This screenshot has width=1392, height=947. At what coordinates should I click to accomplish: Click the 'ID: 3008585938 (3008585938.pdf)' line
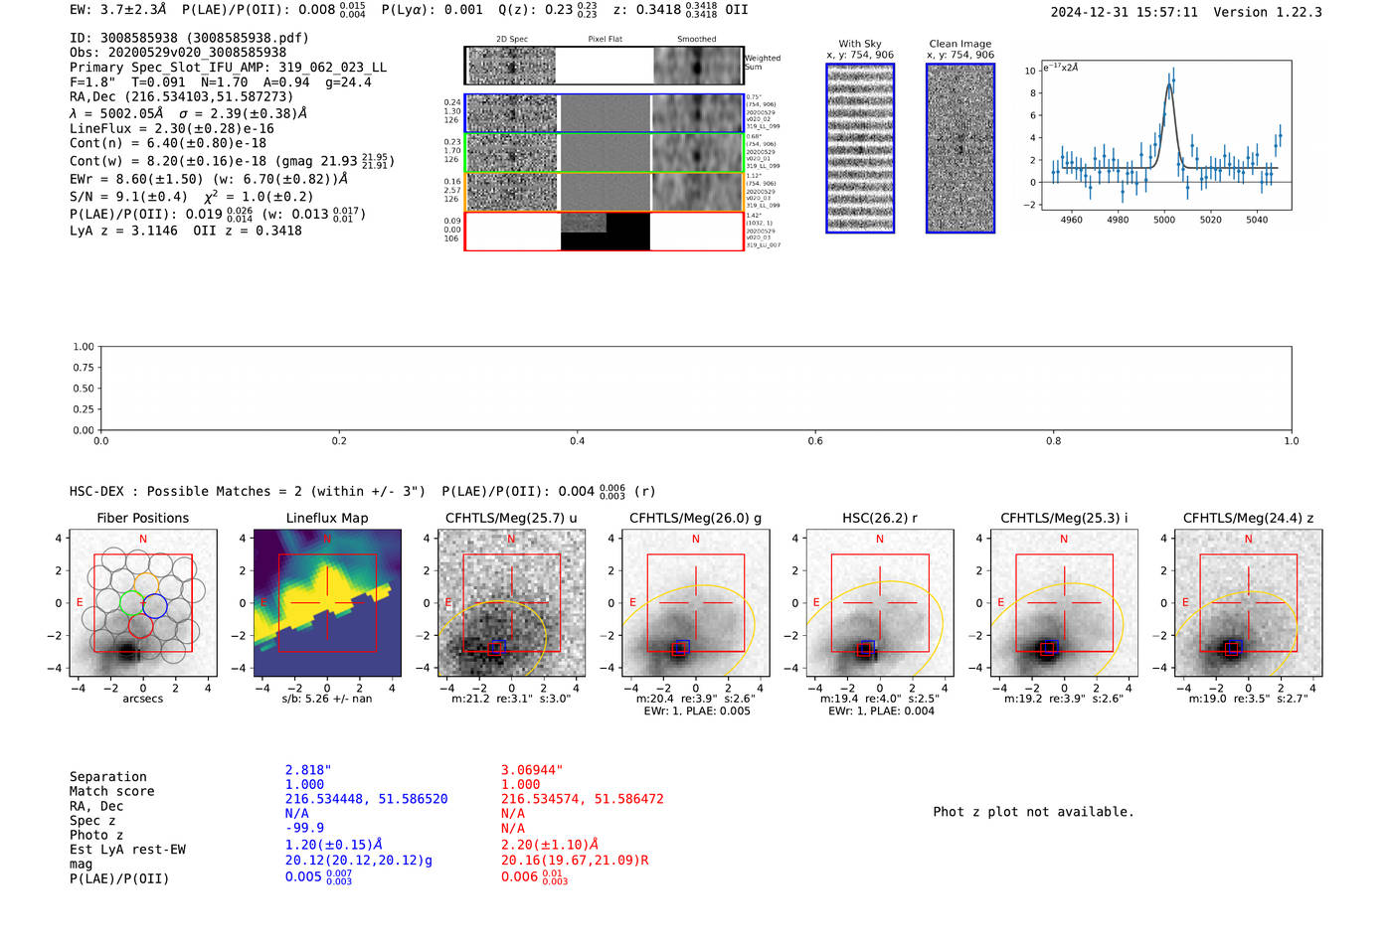(x=189, y=38)
